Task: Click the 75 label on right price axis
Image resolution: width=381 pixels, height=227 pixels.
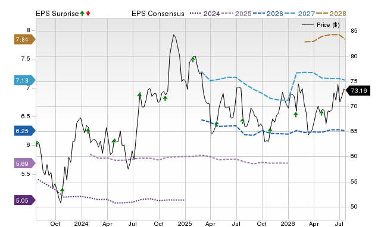Action: coord(354,81)
